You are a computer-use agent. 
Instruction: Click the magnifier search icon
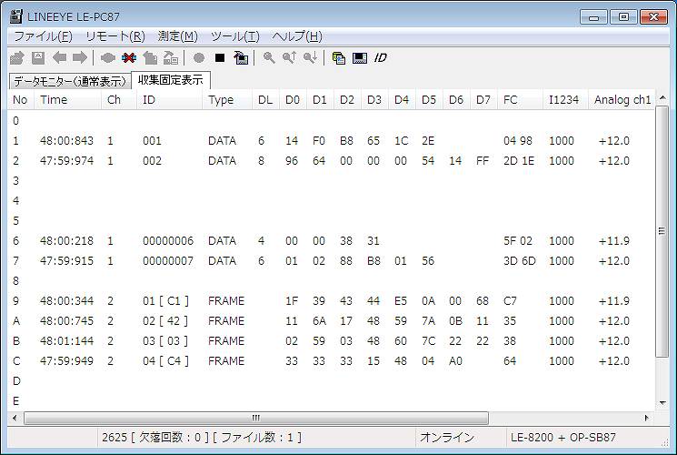pos(269,57)
